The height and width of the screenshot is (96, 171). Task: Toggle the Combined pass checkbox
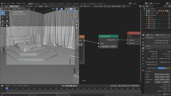tap(156, 51)
